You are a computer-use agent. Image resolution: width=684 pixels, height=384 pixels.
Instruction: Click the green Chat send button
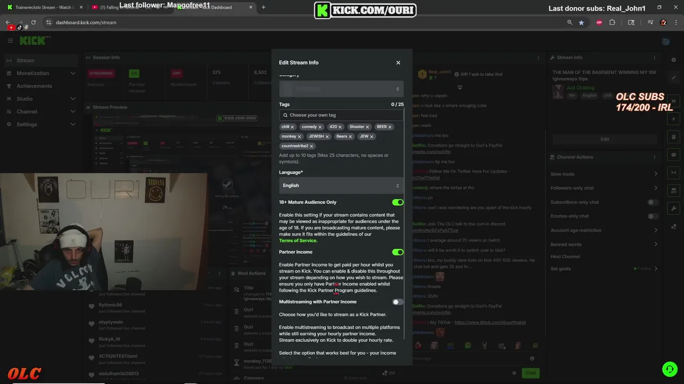[530, 373]
